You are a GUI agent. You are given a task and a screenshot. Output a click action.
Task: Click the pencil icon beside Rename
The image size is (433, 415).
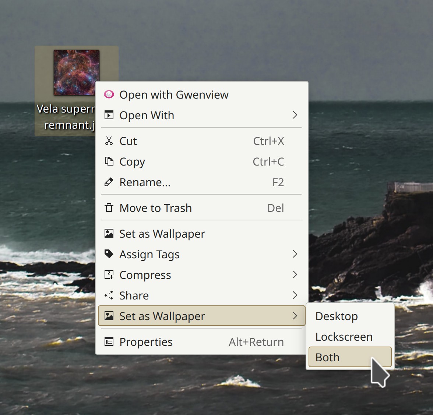point(109,182)
